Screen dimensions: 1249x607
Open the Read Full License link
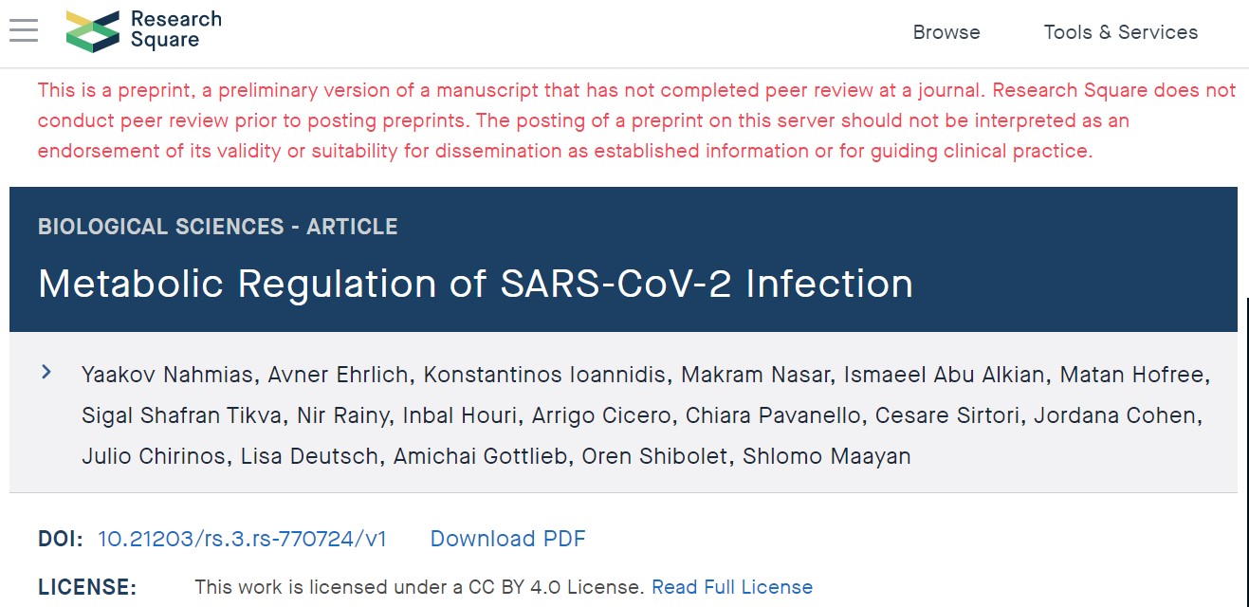pos(731,587)
